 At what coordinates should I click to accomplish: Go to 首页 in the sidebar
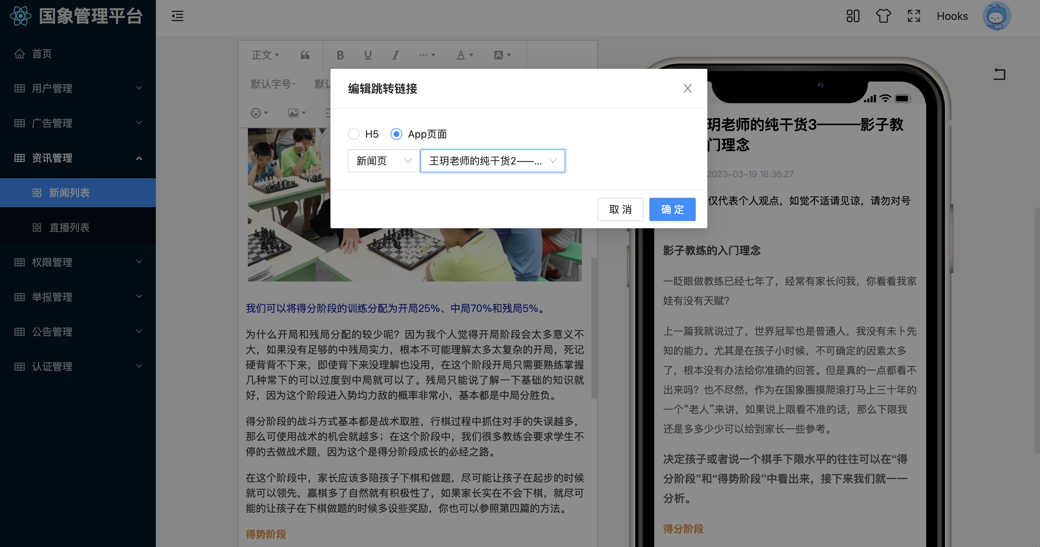[78, 54]
